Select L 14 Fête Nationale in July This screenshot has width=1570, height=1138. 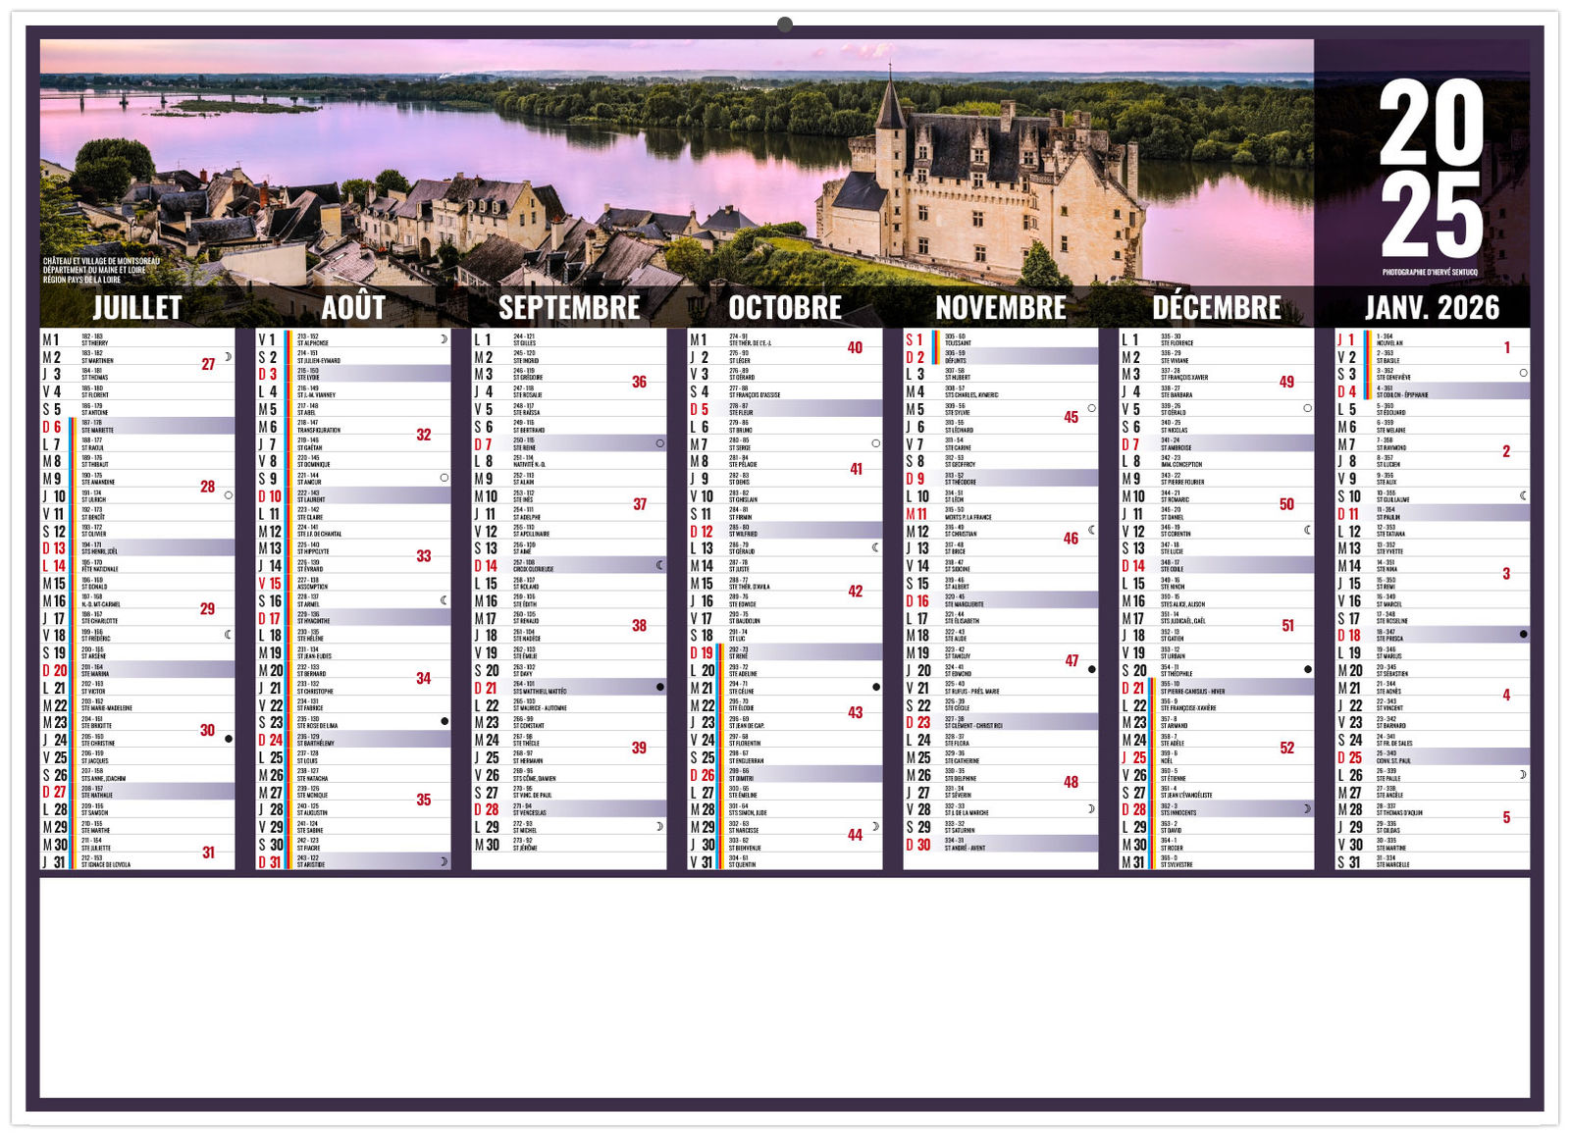pos(137,565)
